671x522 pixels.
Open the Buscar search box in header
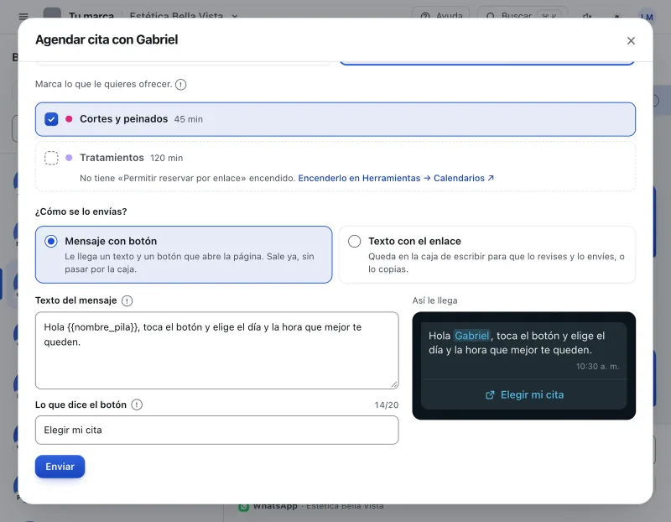coord(523,16)
